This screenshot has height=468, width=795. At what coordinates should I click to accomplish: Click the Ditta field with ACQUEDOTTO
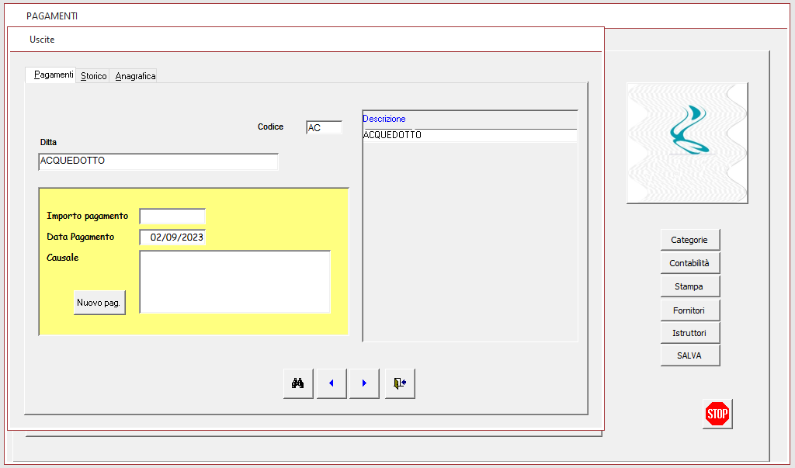pyautogui.click(x=158, y=161)
